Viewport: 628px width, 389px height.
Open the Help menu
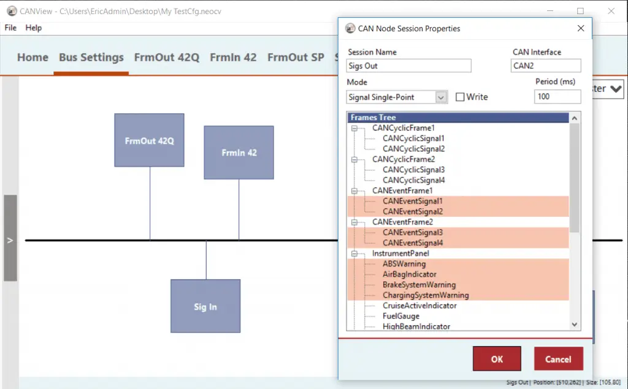(34, 28)
